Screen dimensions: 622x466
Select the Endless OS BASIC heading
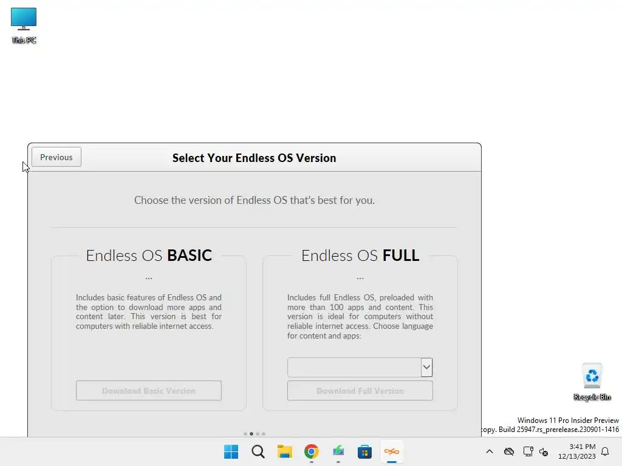click(x=149, y=255)
